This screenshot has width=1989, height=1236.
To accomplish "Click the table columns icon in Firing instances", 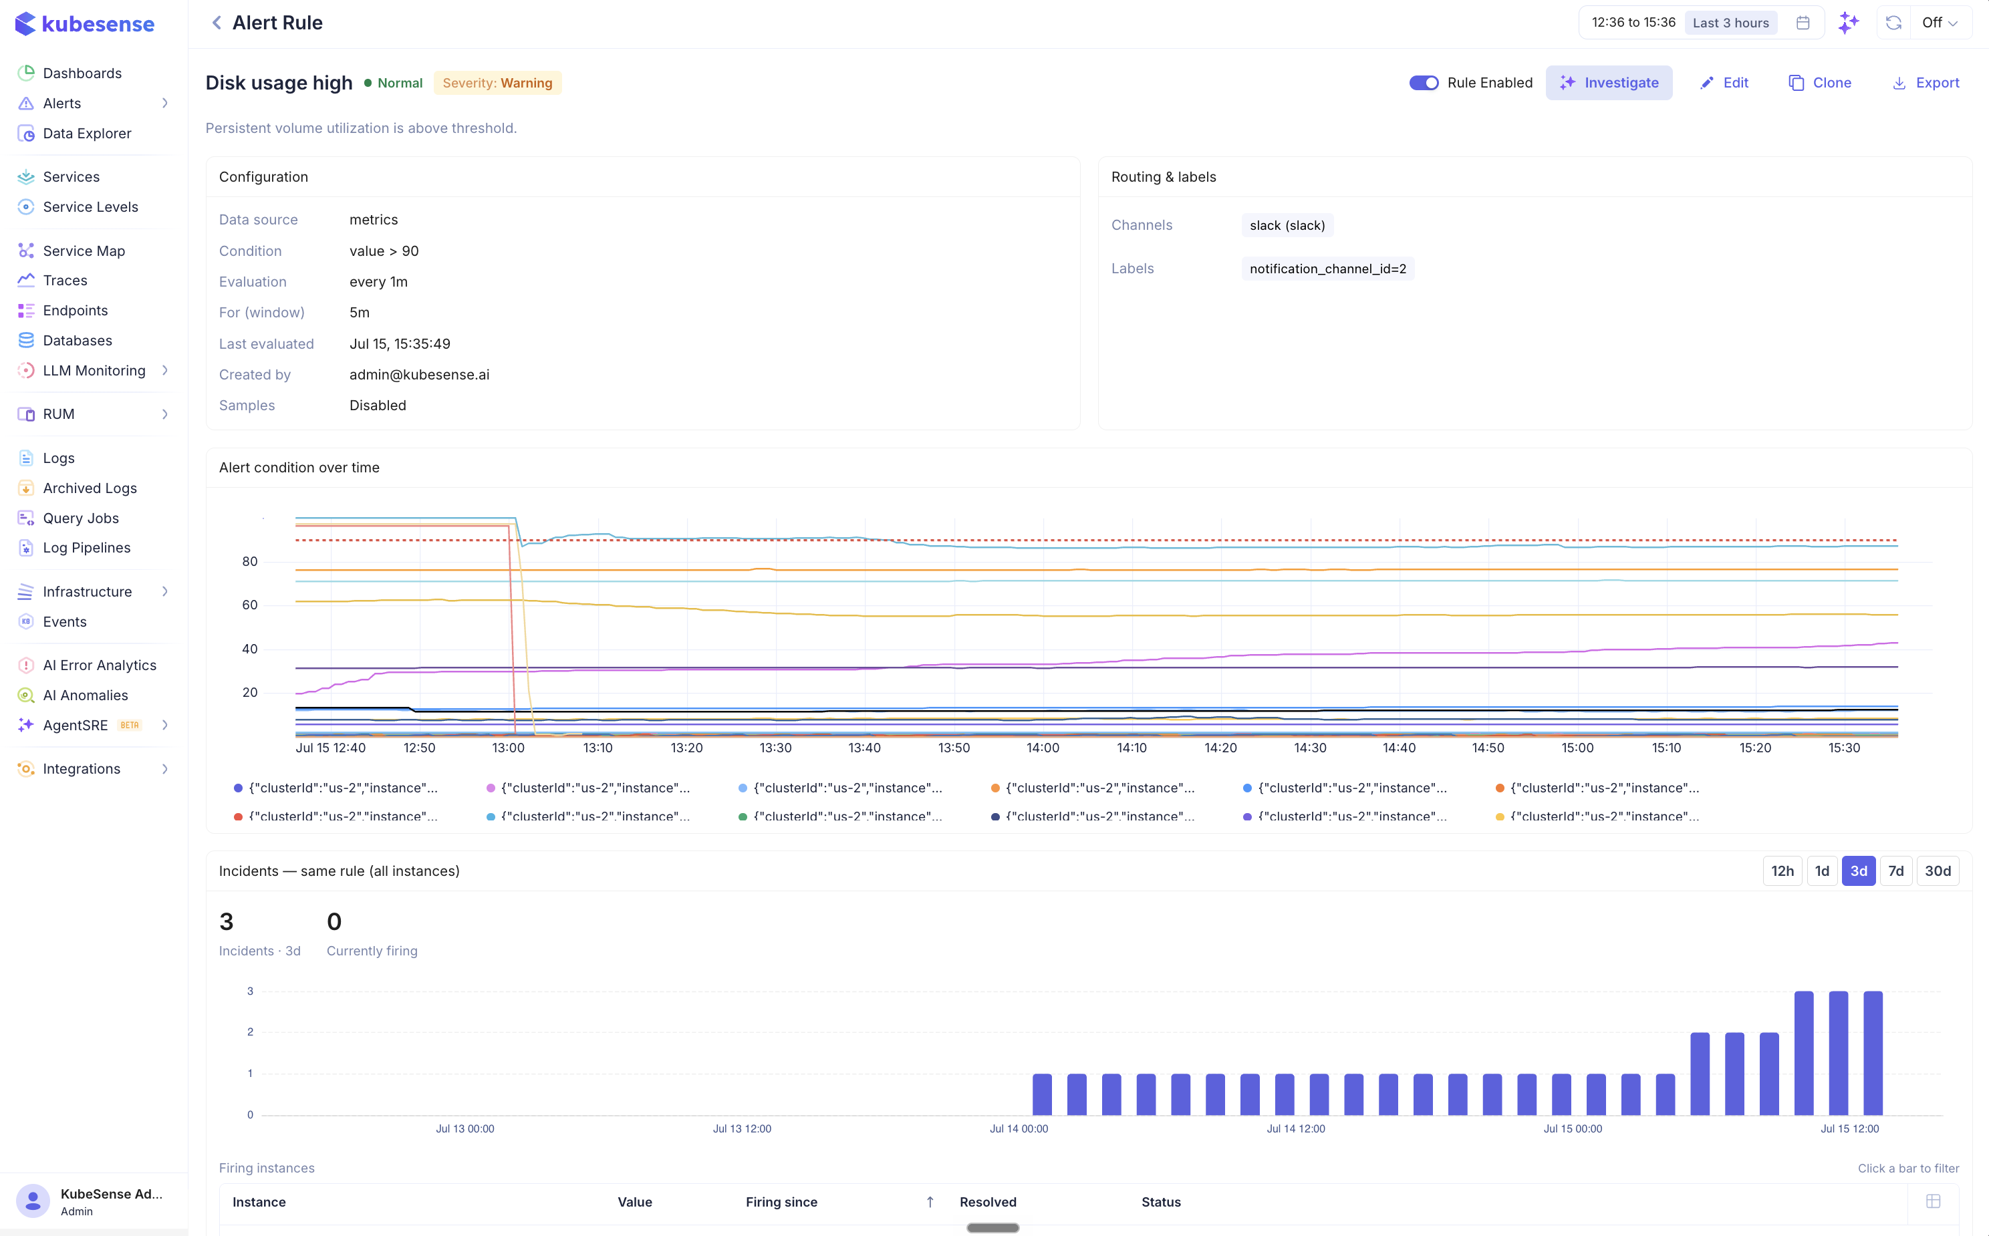I will point(1934,1201).
